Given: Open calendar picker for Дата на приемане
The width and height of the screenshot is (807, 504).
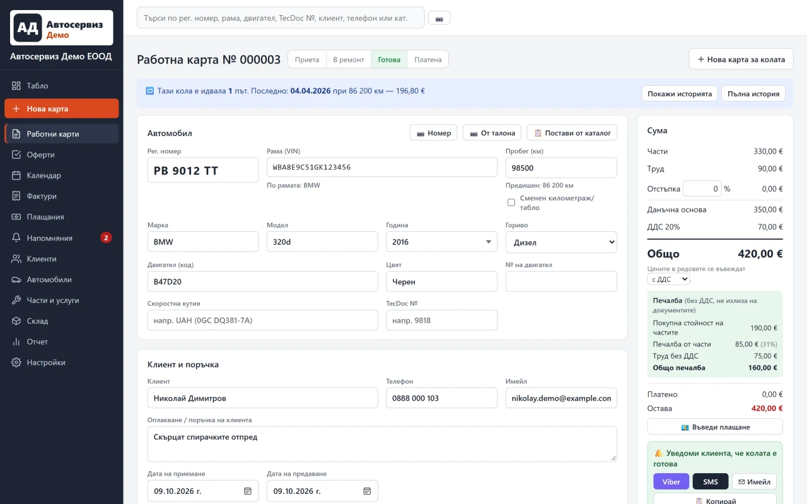Looking at the screenshot, I should (248, 491).
